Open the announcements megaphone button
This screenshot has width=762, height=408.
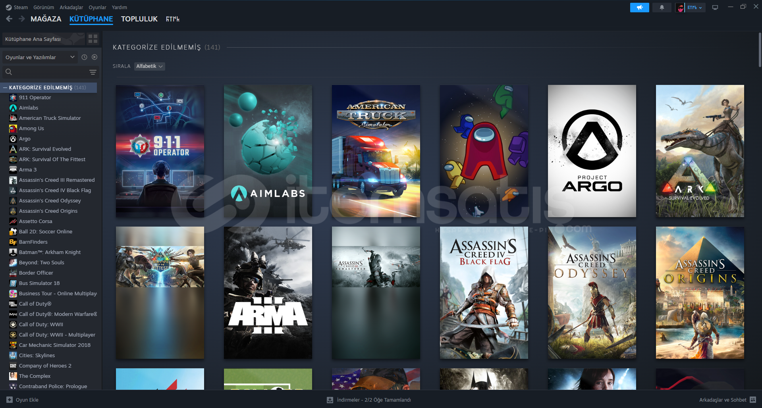pos(640,8)
